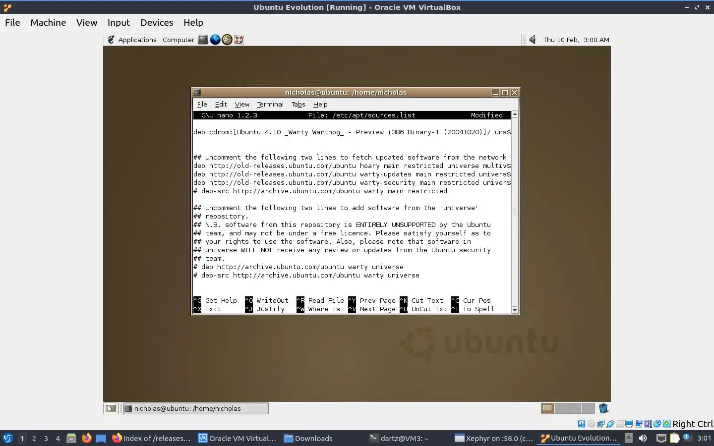Open the file manager launcher in host taskbar
This screenshot has width=714, height=446.
tap(71, 438)
